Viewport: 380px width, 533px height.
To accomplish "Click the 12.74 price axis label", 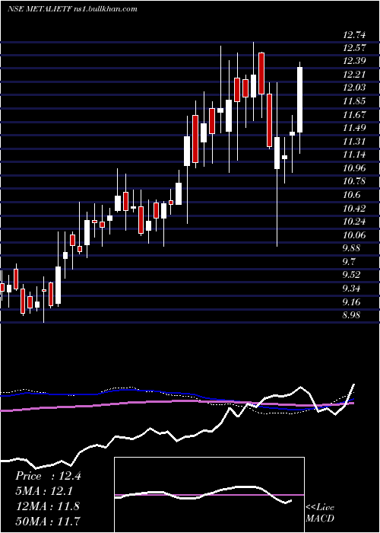I will [x=354, y=34].
